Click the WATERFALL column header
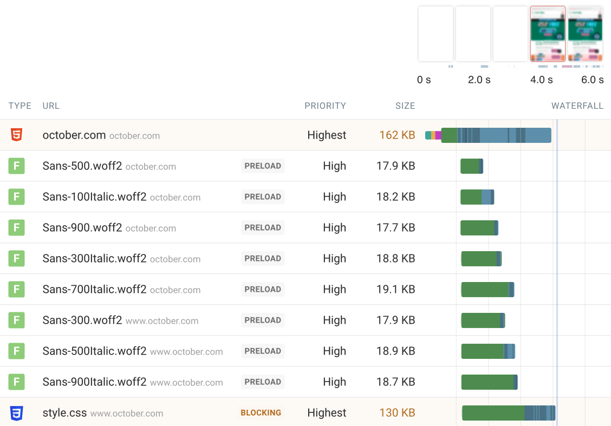611x426 pixels. pyautogui.click(x=577, y=106)
